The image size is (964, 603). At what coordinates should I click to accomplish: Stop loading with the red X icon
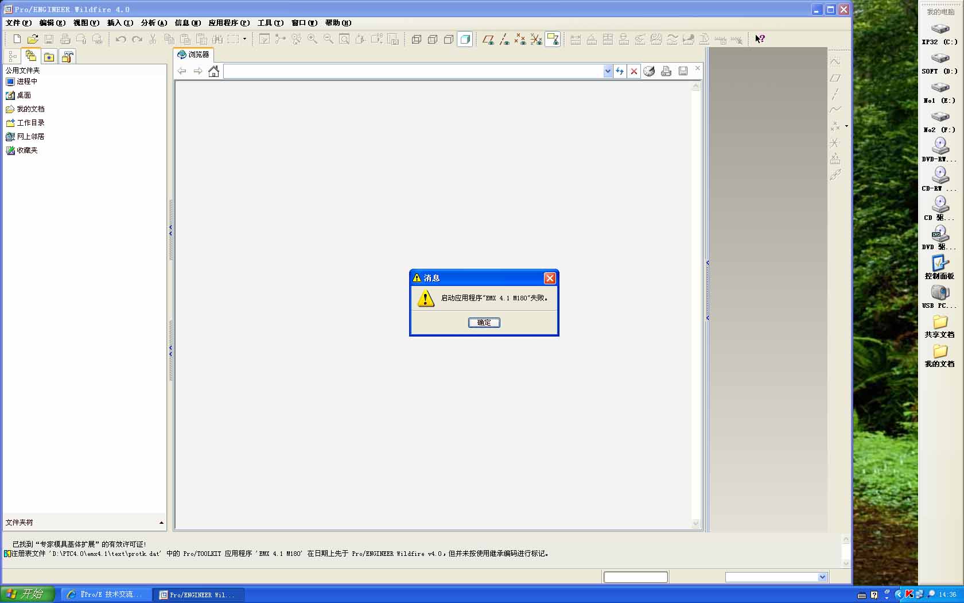[x=634, y=71]
